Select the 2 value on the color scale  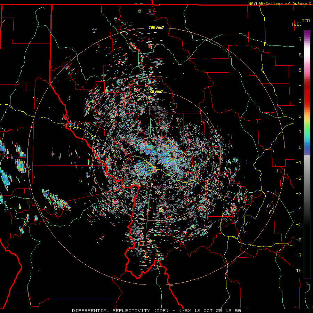(300, 117)
